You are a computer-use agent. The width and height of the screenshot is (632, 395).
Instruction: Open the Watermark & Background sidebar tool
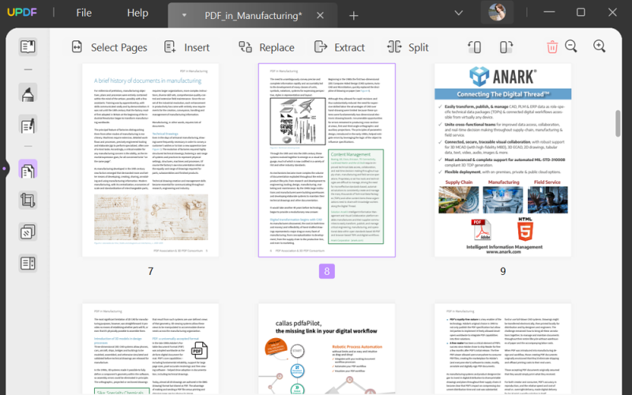(x=28, y=232)
